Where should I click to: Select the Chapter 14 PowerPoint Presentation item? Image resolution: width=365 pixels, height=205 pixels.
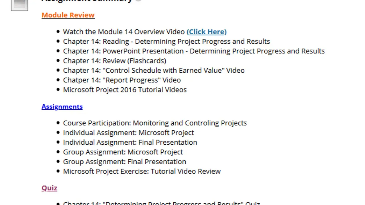194,51
